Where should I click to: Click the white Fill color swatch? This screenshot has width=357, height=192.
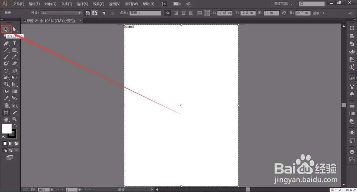pyautogui.click(x=6, y=128)
